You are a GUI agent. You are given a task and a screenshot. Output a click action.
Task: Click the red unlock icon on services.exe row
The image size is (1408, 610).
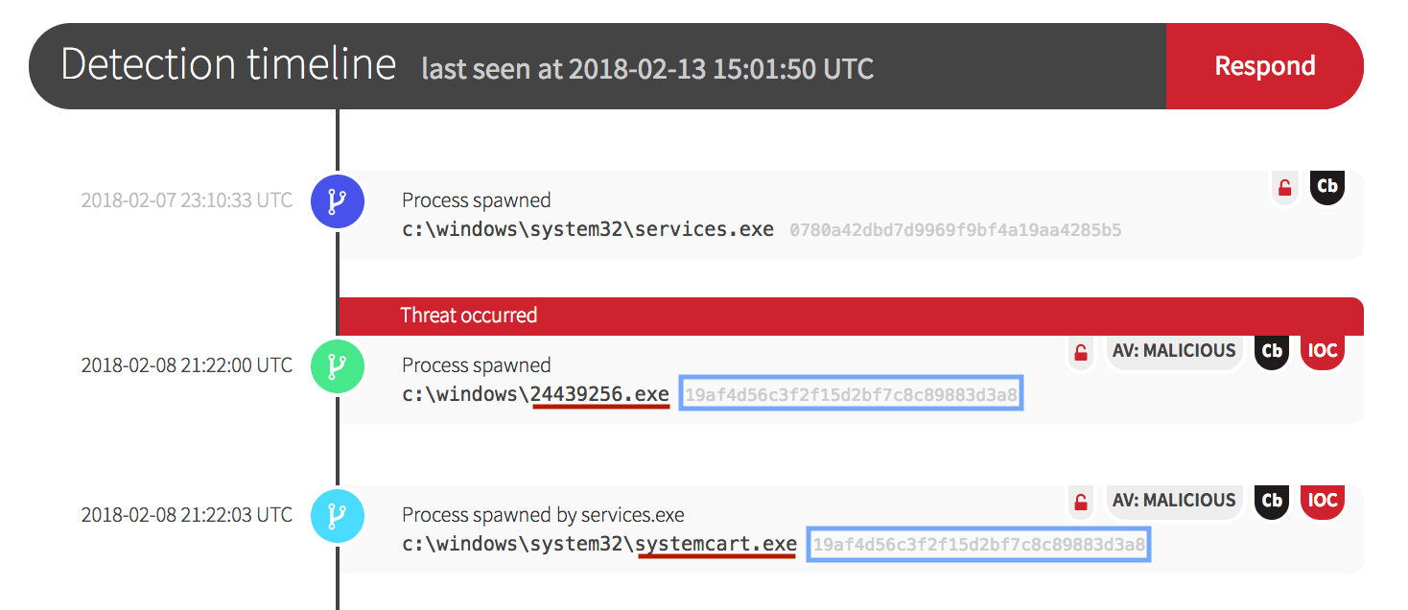1285,187
